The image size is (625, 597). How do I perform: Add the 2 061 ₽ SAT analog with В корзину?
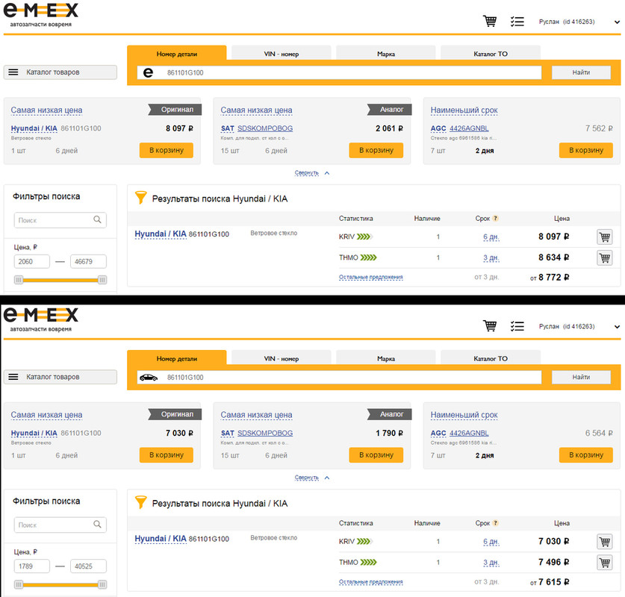click(376, 150)
